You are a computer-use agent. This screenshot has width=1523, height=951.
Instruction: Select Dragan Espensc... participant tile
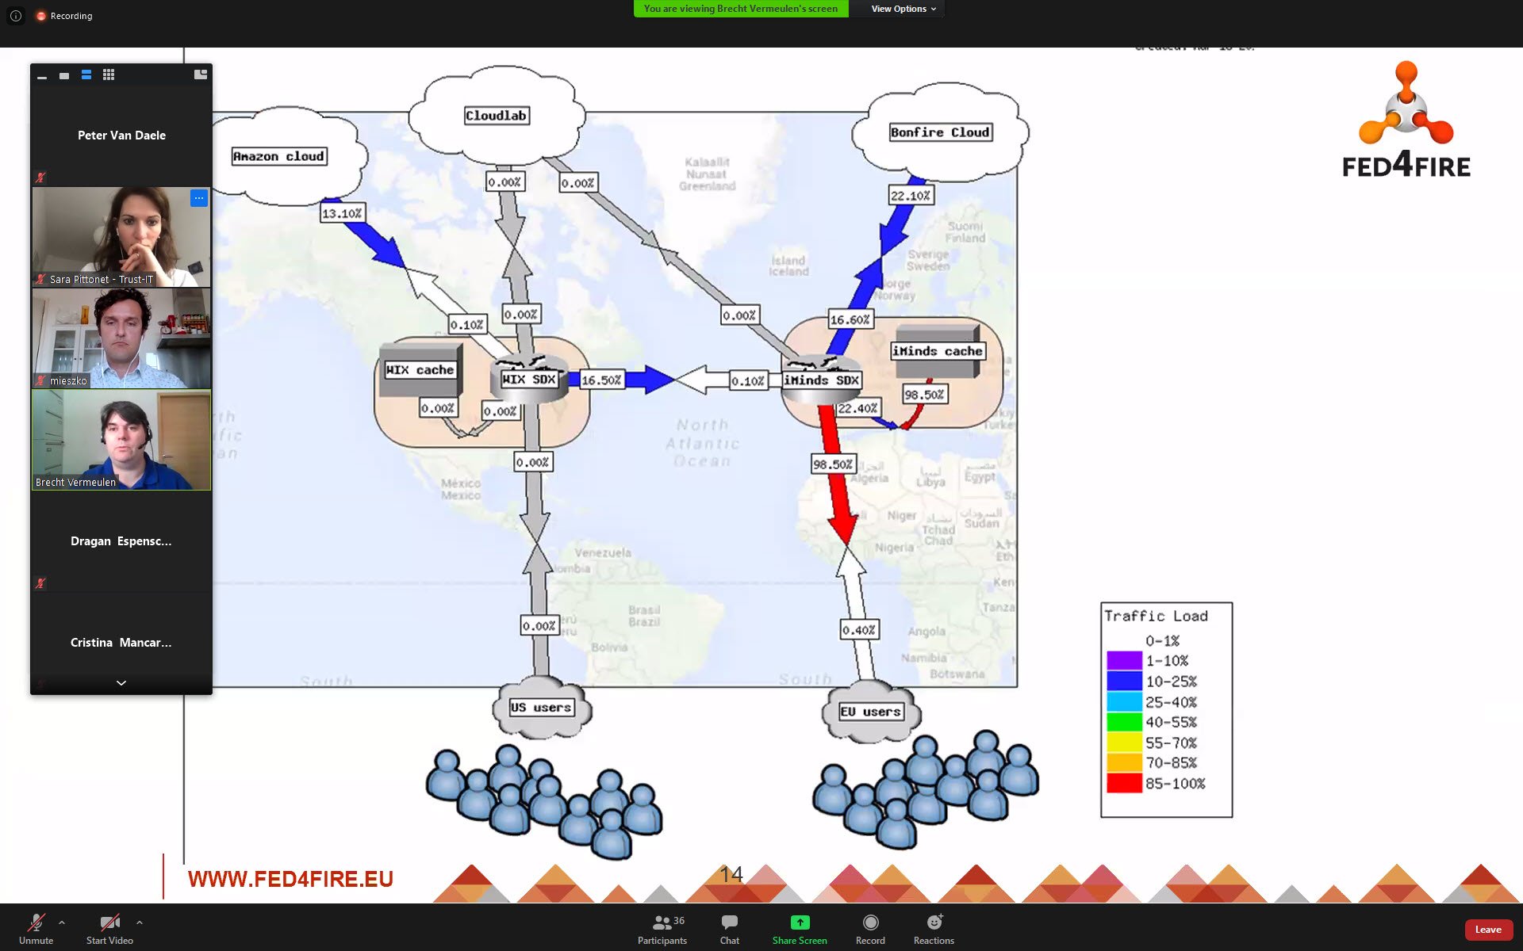pyautogui.click(x=121, y=541)
